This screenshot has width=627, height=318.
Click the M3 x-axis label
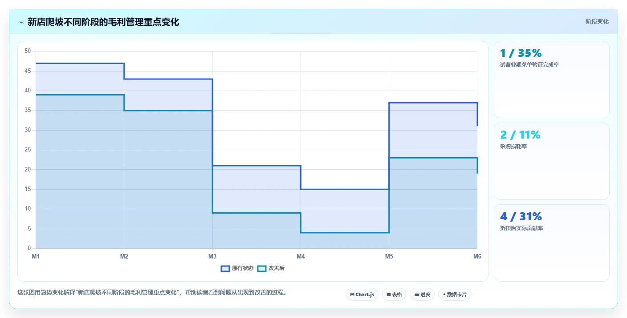click(x=212, y=256)
